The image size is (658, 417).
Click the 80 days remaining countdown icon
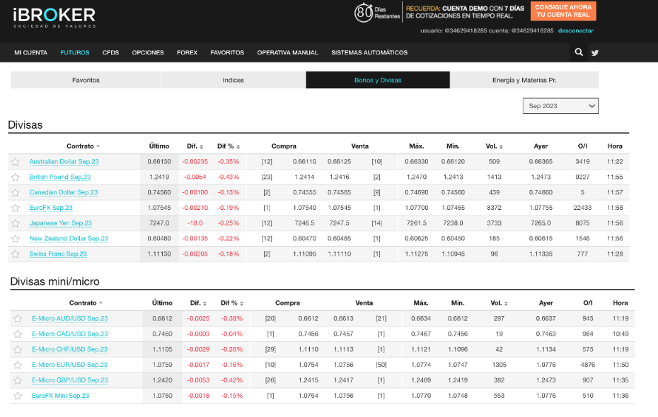[x=364, y=13]
